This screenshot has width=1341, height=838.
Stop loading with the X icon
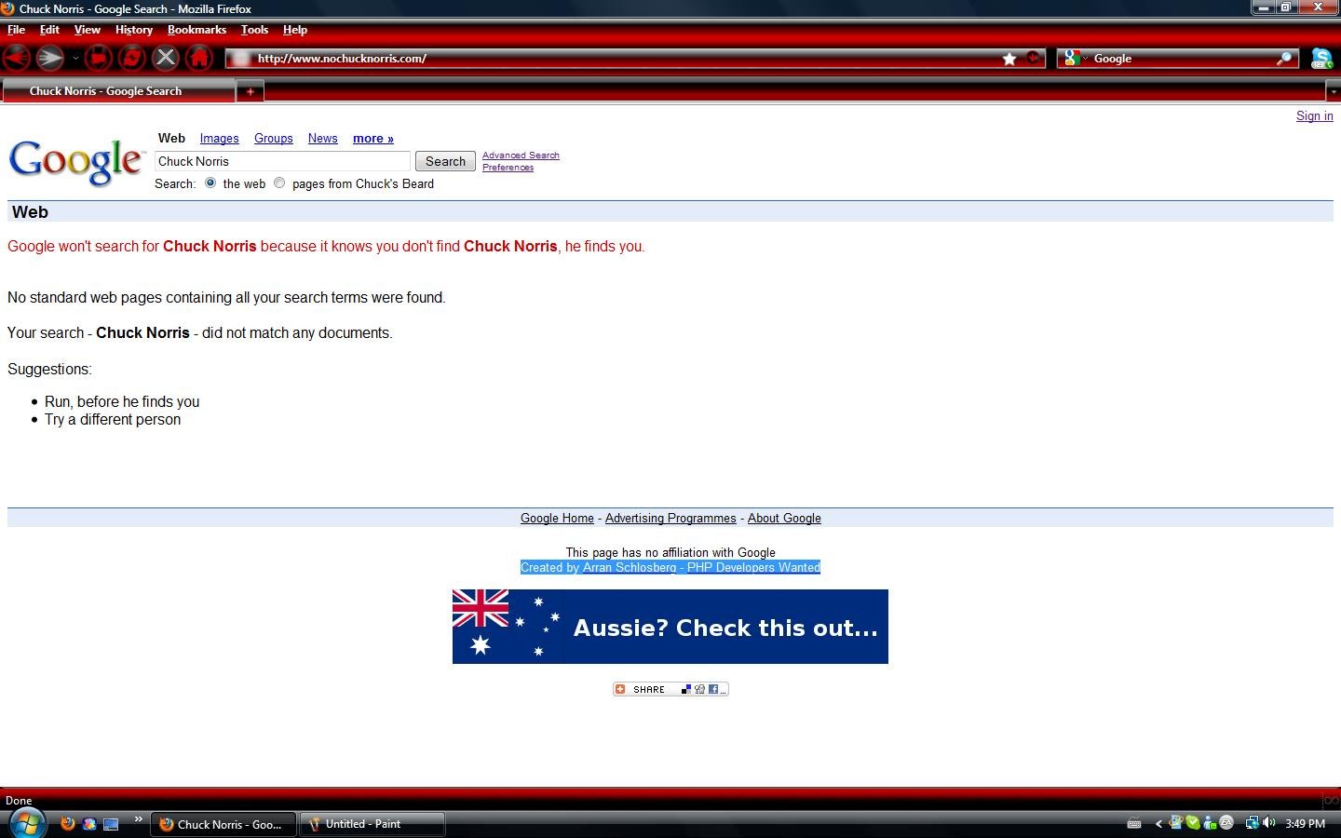tap(166, 58)
